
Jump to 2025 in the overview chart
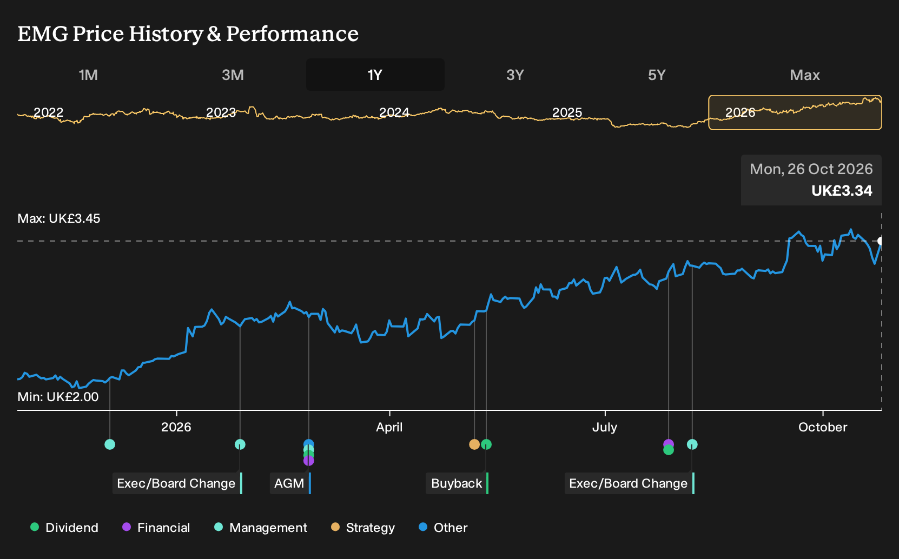(x=567, y=112)
